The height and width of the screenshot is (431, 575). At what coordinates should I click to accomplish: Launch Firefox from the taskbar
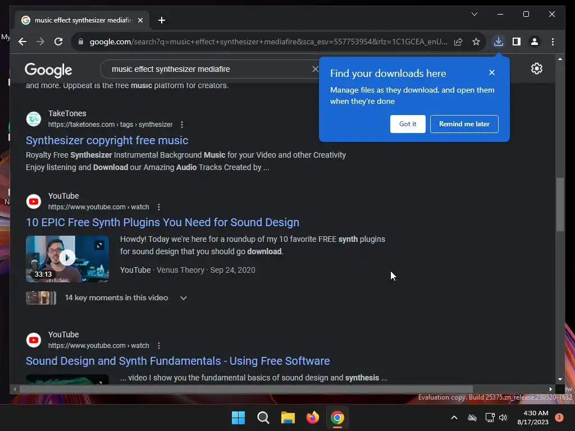312,418
